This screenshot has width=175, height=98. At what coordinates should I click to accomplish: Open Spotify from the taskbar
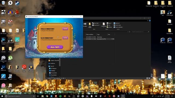pyautogui.click(x=60, y=96)
